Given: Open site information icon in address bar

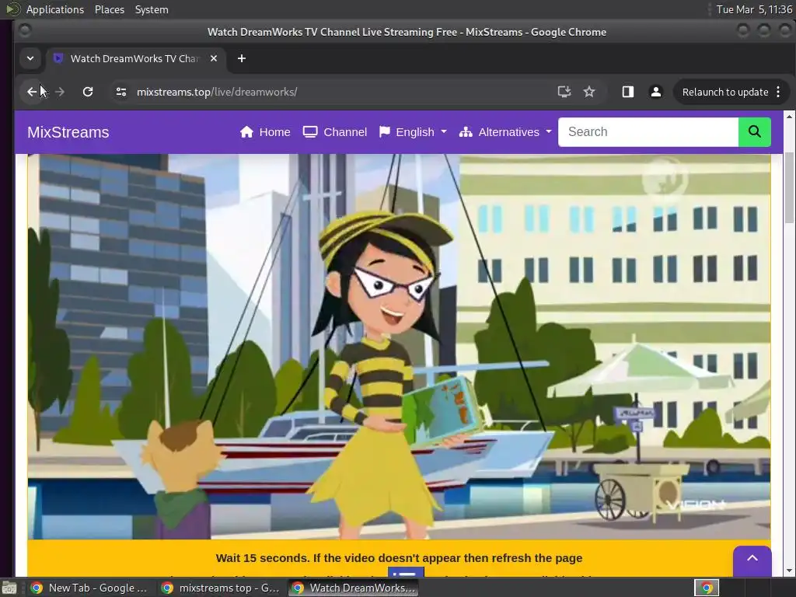Looking at the screenshot, I should tap(120, 92).
